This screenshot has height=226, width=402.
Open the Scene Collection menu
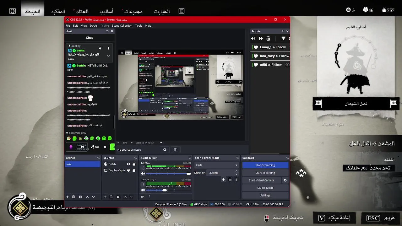point(122,26)
